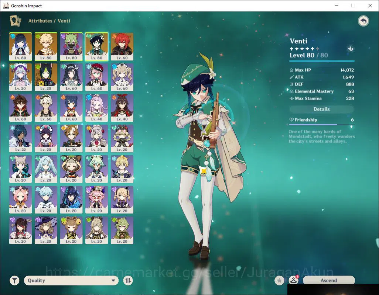The image size is (379, 295).
Task: Select the goggle-wearing blonde braids portrait
Action: [122, 138]
